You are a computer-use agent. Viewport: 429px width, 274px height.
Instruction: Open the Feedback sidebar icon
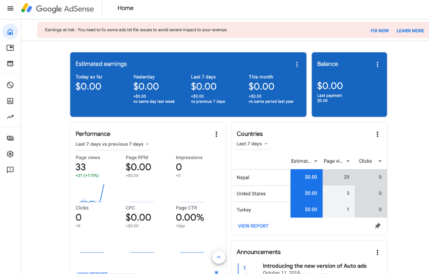coord(10,170)
